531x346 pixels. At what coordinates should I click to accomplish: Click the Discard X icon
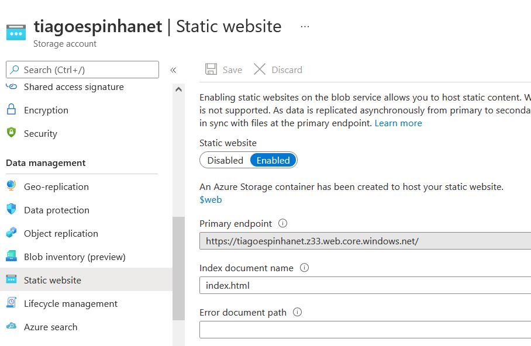(260, 69)
